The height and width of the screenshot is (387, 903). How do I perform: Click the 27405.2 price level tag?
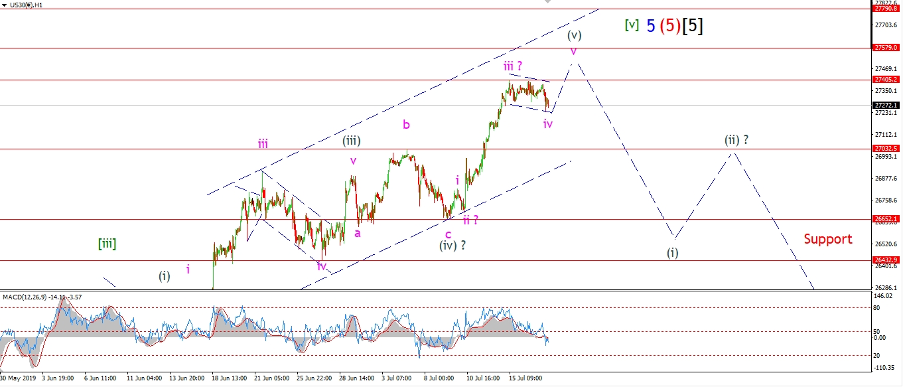[x=886, y=80]
